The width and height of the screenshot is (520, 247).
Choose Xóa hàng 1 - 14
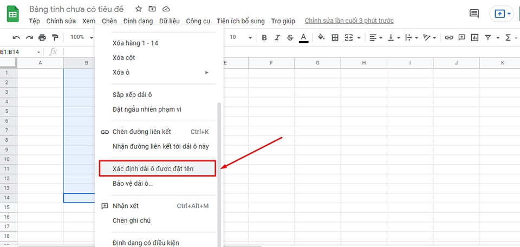(159, 43)
